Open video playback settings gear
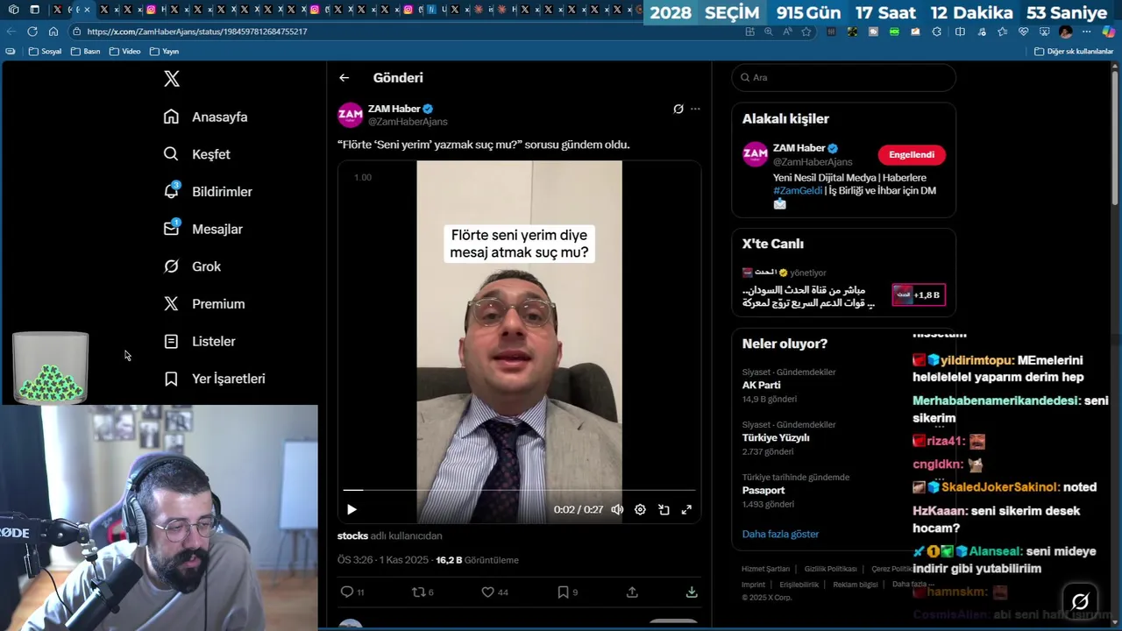This screenshot has height=631, width=1122. (640, 509)
